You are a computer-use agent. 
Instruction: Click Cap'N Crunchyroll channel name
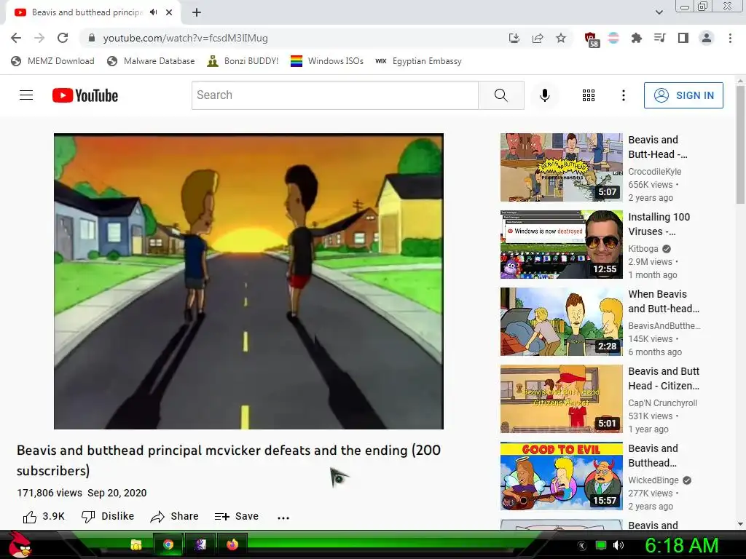coord(663,403)
